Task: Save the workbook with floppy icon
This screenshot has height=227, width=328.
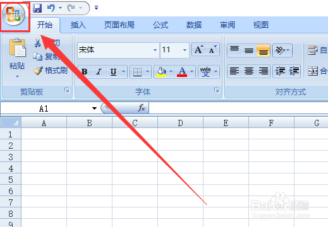Action: 37,8
